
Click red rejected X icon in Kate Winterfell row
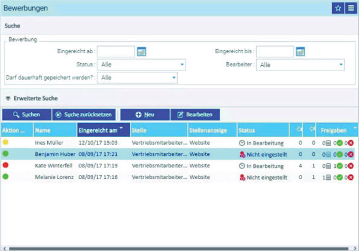[x=351, y=166]
